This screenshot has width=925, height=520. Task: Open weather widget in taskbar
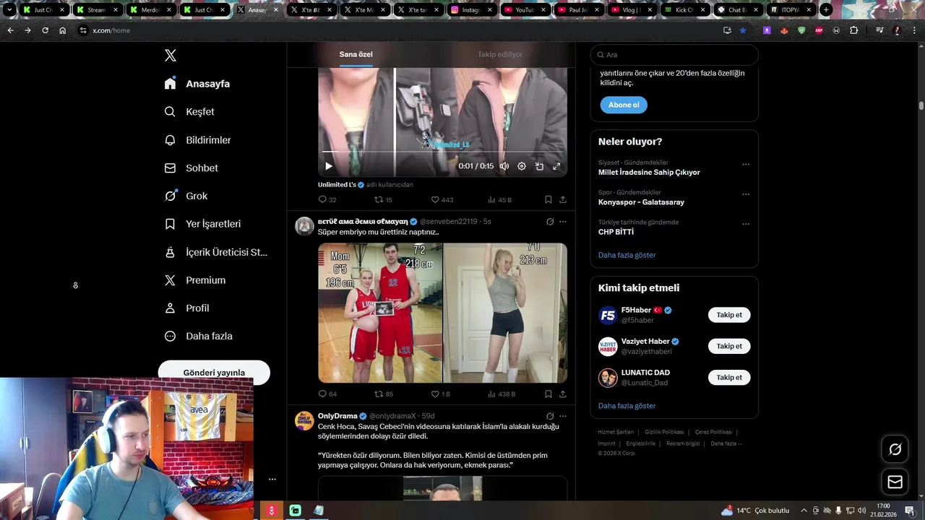tap(755, 511)
